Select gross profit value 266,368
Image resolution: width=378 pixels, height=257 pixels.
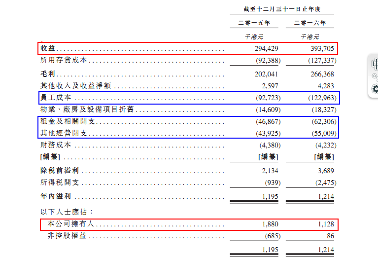click(x=322, y=74)
